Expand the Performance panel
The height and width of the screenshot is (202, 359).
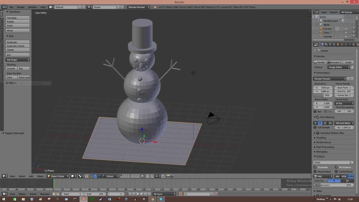click(323, 142)
